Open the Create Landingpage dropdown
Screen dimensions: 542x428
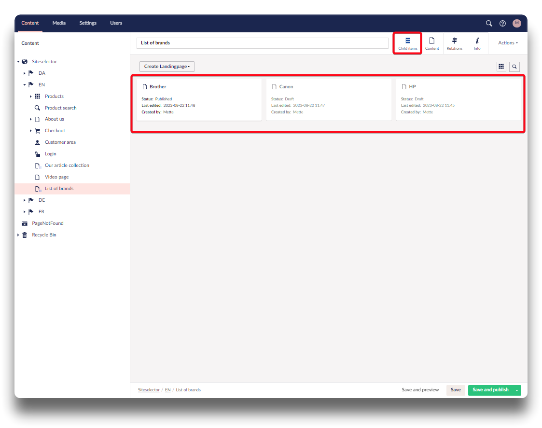(x=167, y=67)
